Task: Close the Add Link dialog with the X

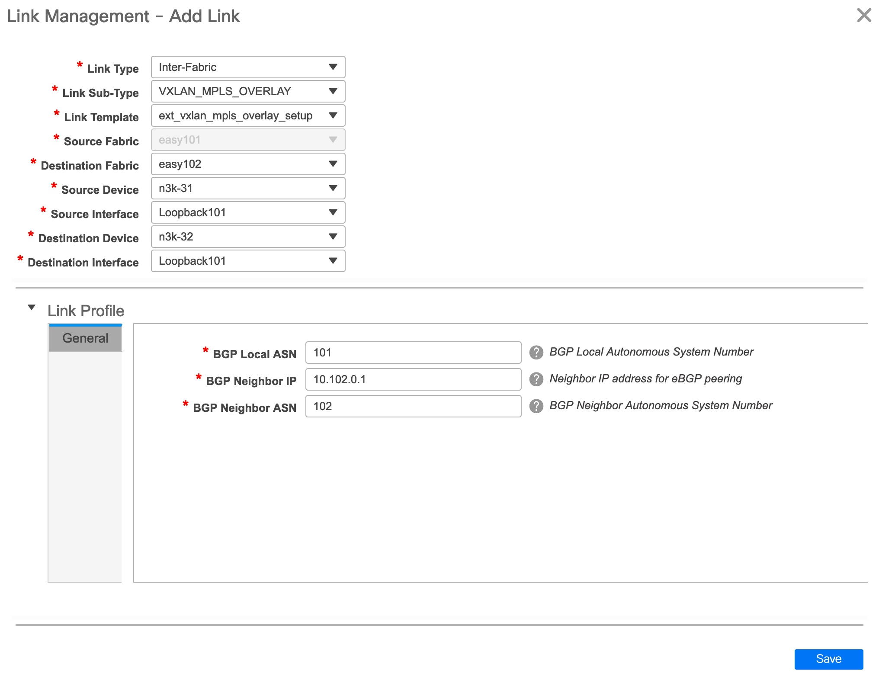Action: pos(864,16)
